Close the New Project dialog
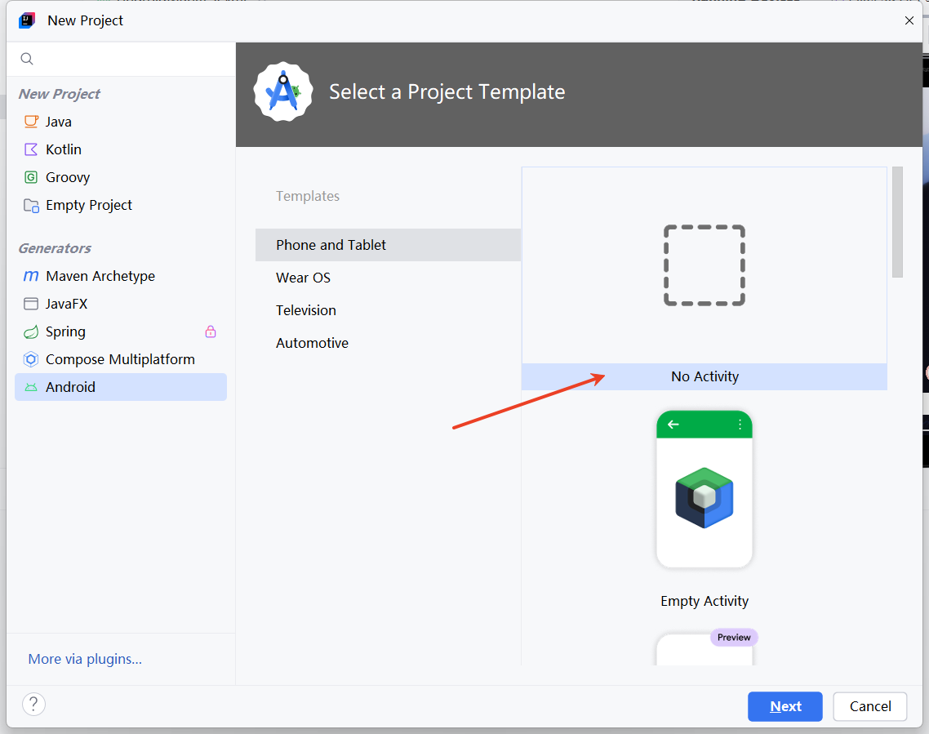This screenshot has width=929, height=734. (x=909, y=20)
